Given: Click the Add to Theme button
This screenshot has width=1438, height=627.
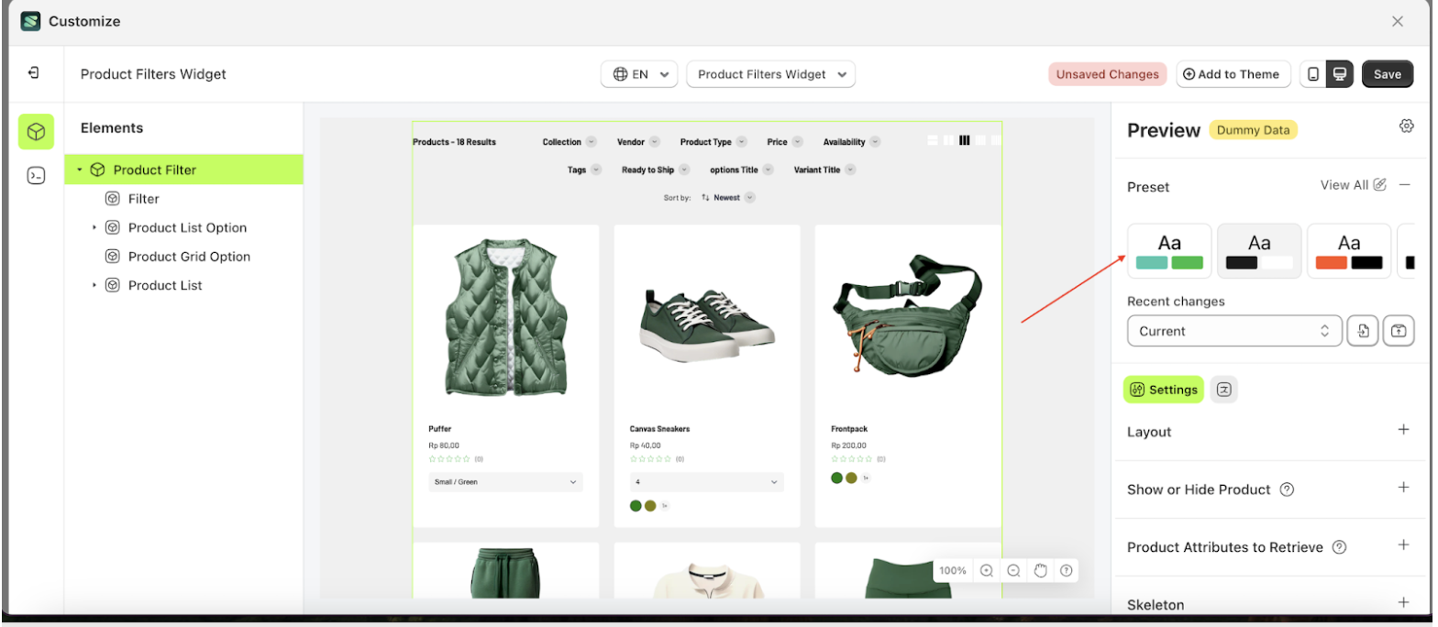Looking at the screenshot, I should (x=1233, y=74).
